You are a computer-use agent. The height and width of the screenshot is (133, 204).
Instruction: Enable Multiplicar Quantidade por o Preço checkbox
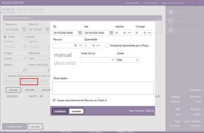tap(107, 46)
